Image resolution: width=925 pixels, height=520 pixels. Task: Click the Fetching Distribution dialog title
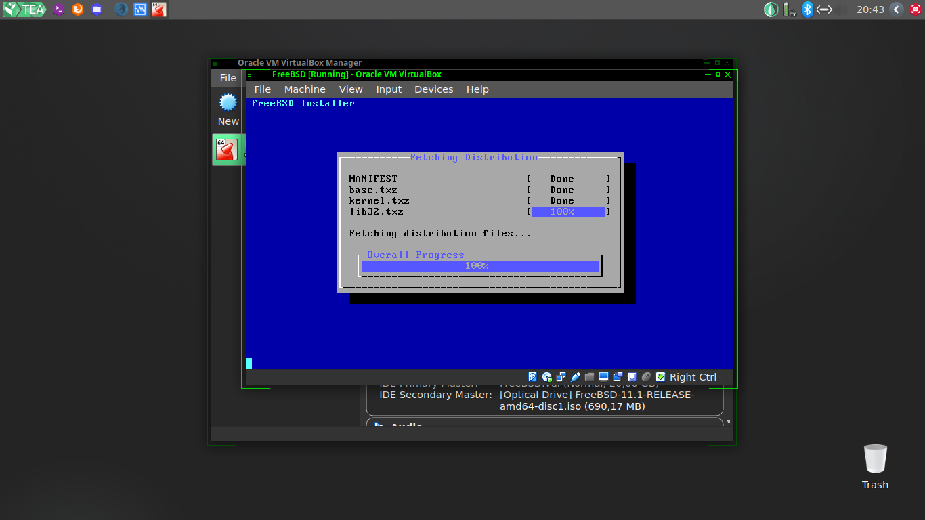(x=474, y=158)
